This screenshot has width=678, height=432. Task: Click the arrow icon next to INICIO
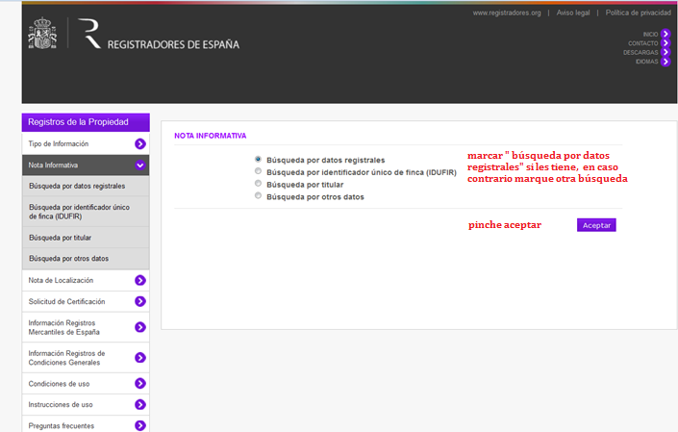coord(665,34)
